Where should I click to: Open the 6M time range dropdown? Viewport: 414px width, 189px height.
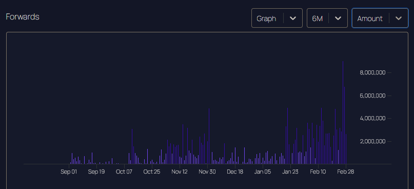click(x=327, y=18)
